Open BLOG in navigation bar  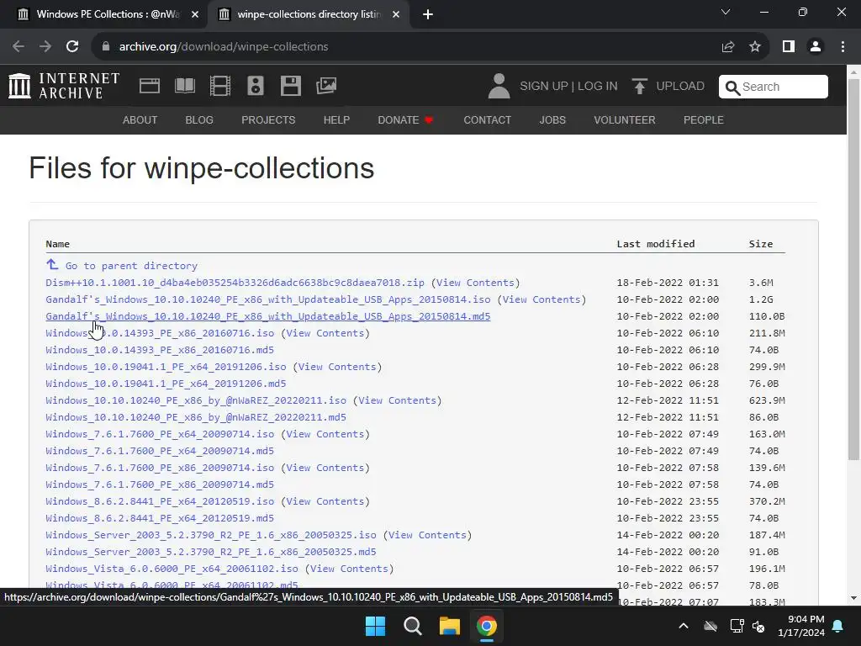(199, 119)
